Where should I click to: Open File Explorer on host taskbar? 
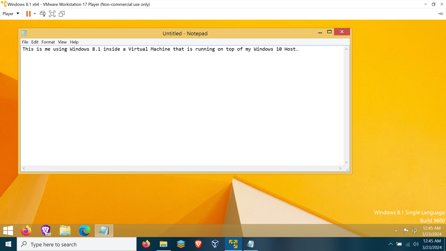click(x=163, y=244)
